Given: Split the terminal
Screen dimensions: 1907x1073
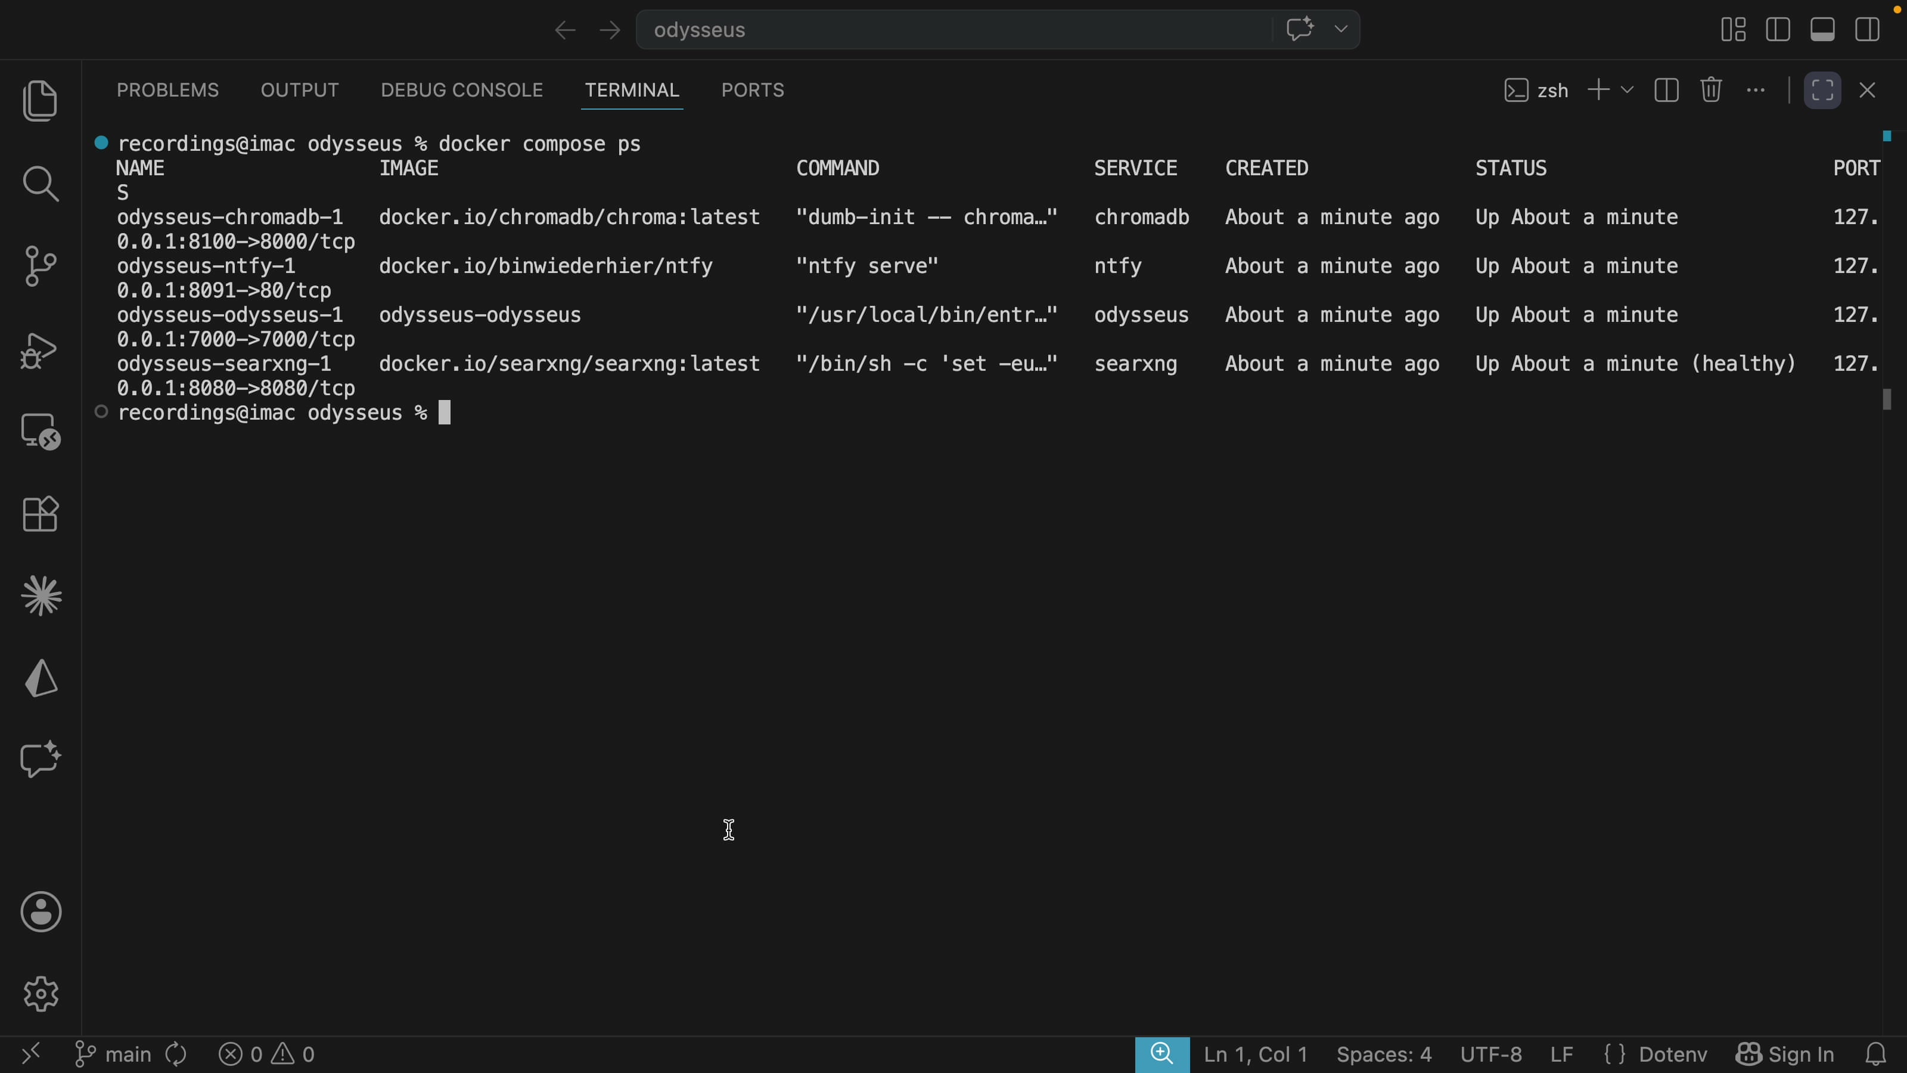Looking at the screenshot, I should point(1666,91).
